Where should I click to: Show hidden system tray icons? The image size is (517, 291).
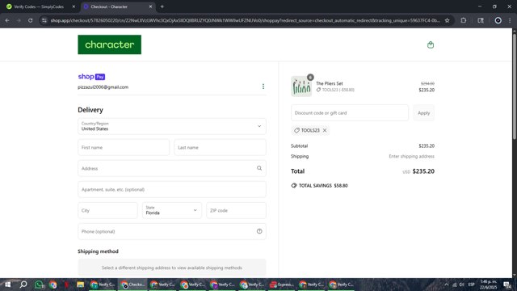pos(447,285)
